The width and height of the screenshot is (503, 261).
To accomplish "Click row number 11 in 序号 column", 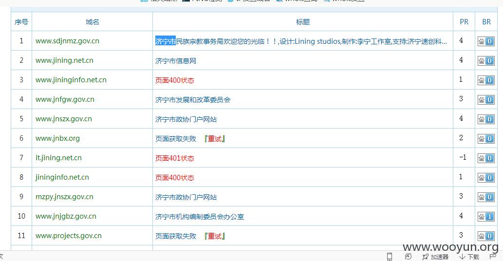I will coord(21,236).
